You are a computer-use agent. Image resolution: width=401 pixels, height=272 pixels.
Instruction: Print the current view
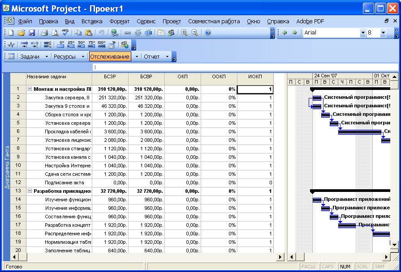(44, 33)
